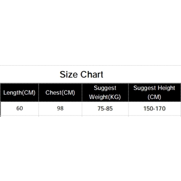Image resolution: width=181 pixels, height=181 pixels.
Task: Click the number 85 in the weight range
Action: pos(110,109)
